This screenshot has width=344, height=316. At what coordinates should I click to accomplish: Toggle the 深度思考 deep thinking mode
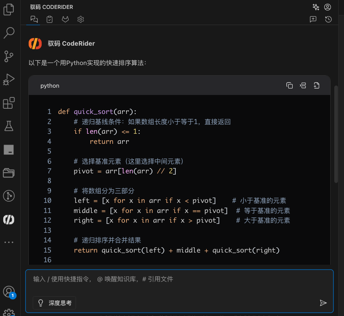coord(55,303)
